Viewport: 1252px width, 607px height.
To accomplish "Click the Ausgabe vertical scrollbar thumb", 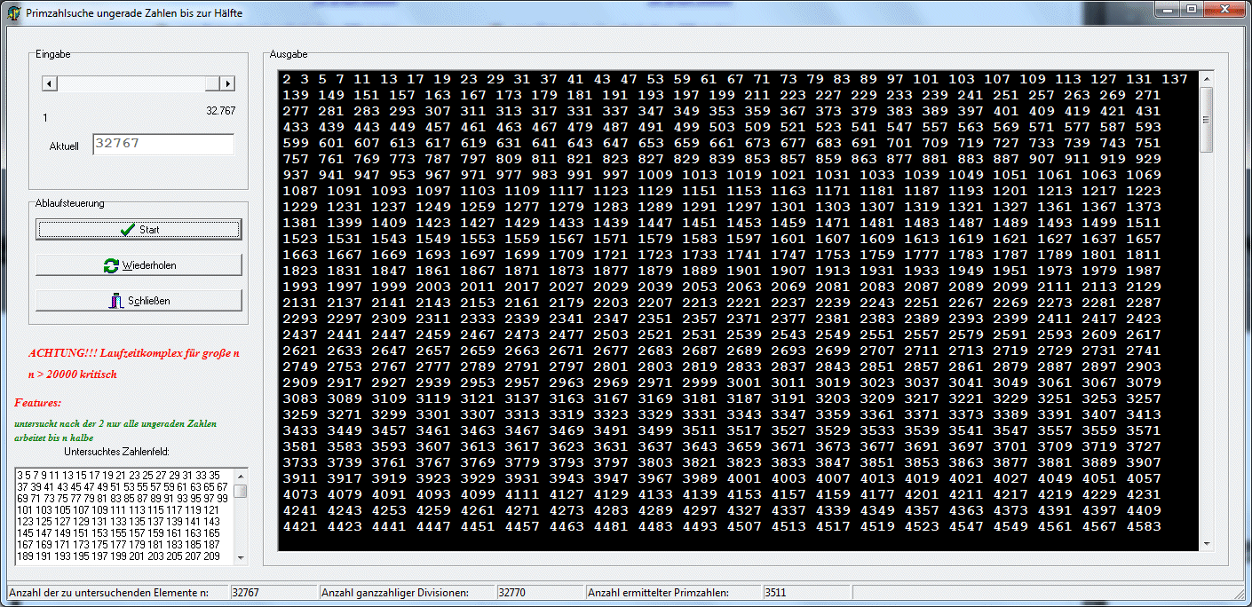I will (1206, 120).
